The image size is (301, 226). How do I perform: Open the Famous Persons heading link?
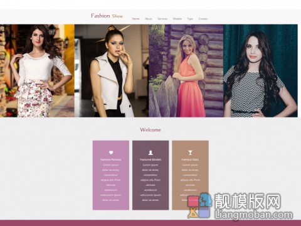pyautogui.click(x=111, y=159)
